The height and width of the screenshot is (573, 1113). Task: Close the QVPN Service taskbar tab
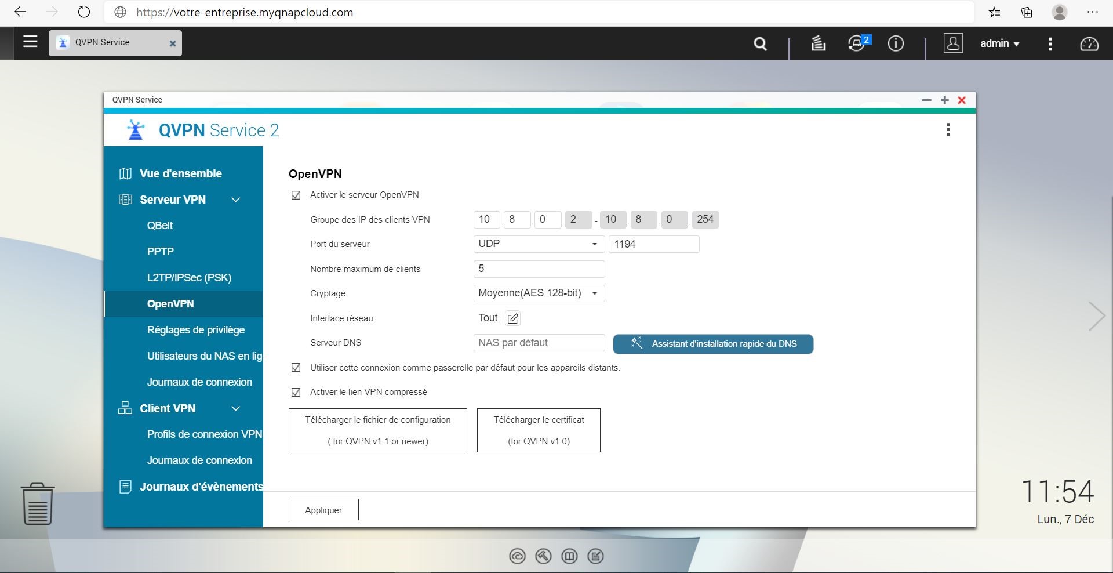pyautogui.click(x=172, y=43)
